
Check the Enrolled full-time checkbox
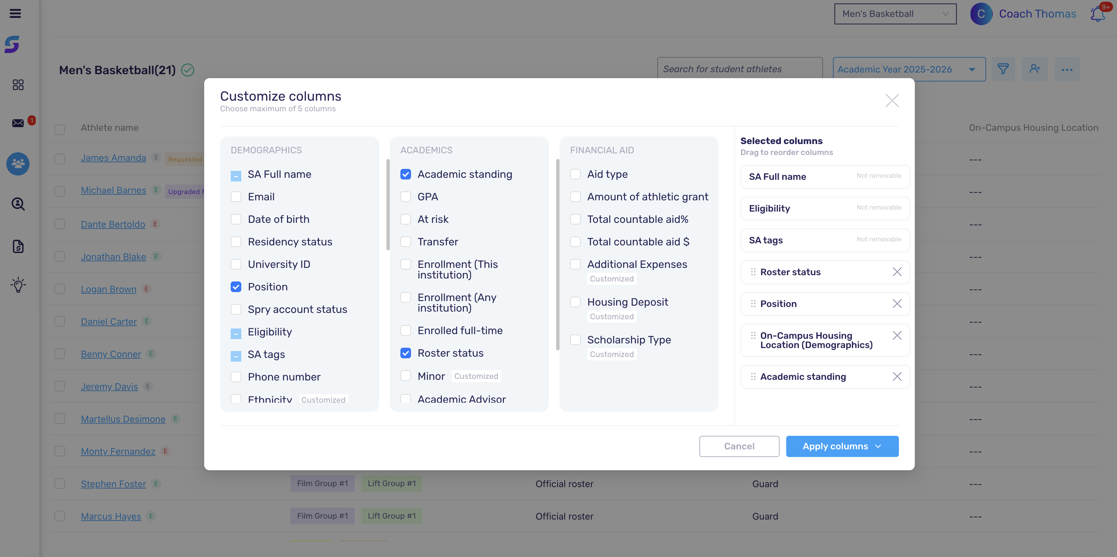[x=405, y=330]
